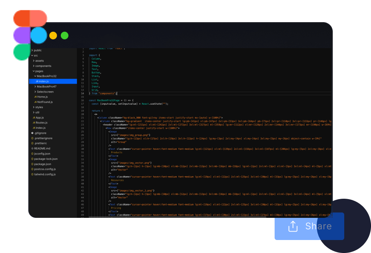
Task: Click the Figma logo
Action: 30,35
